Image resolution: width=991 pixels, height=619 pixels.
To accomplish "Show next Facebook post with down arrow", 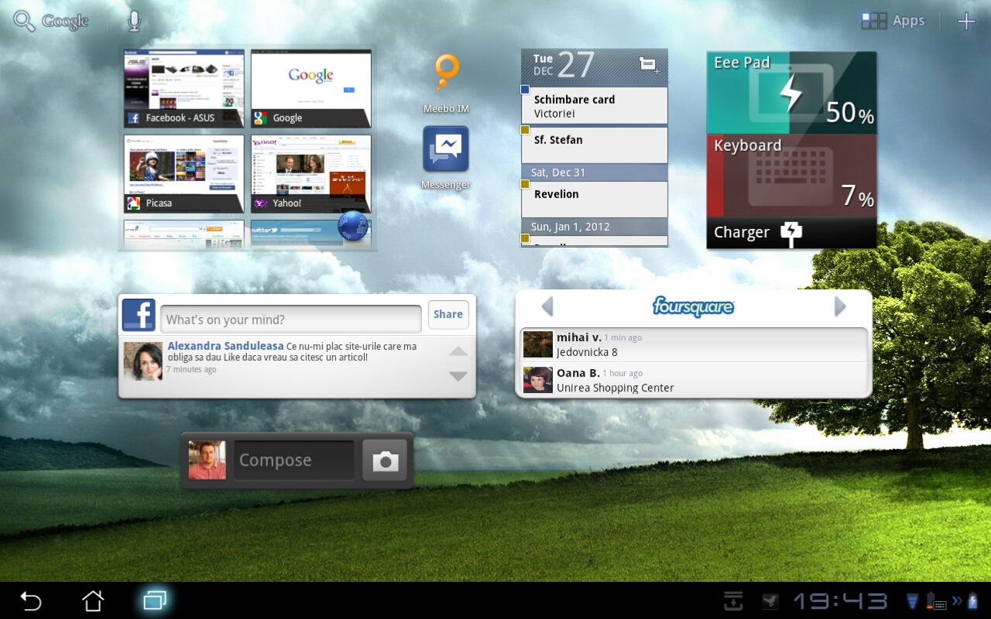I will [458, 376].
